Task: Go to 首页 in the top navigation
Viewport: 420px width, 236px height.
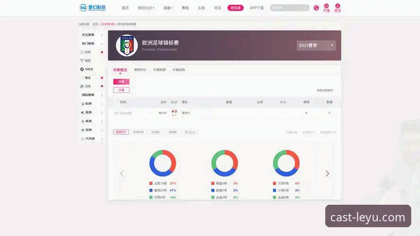Action: (125, 8)
